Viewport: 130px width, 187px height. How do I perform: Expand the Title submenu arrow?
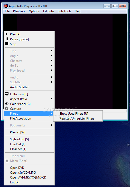52,51
